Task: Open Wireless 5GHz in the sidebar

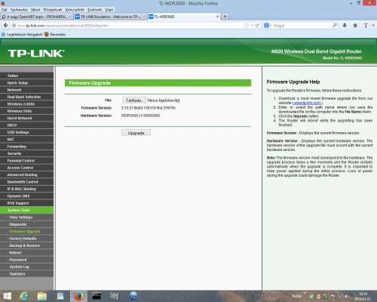Action: [26, 111]
